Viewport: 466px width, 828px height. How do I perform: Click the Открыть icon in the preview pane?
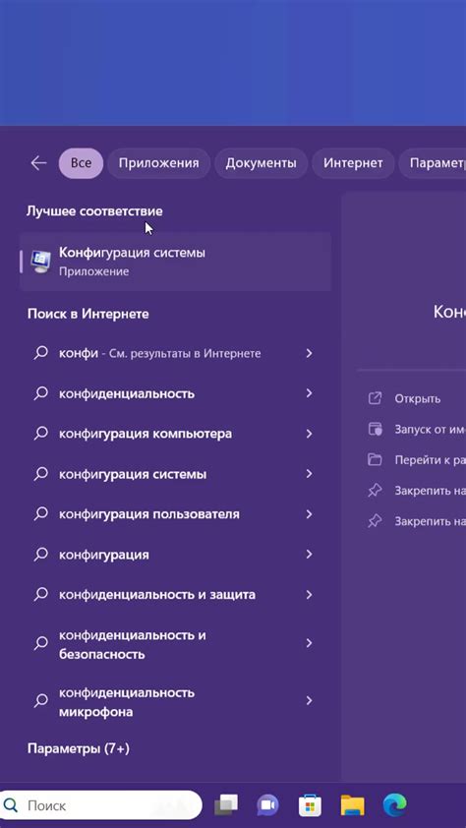[375, 398]
